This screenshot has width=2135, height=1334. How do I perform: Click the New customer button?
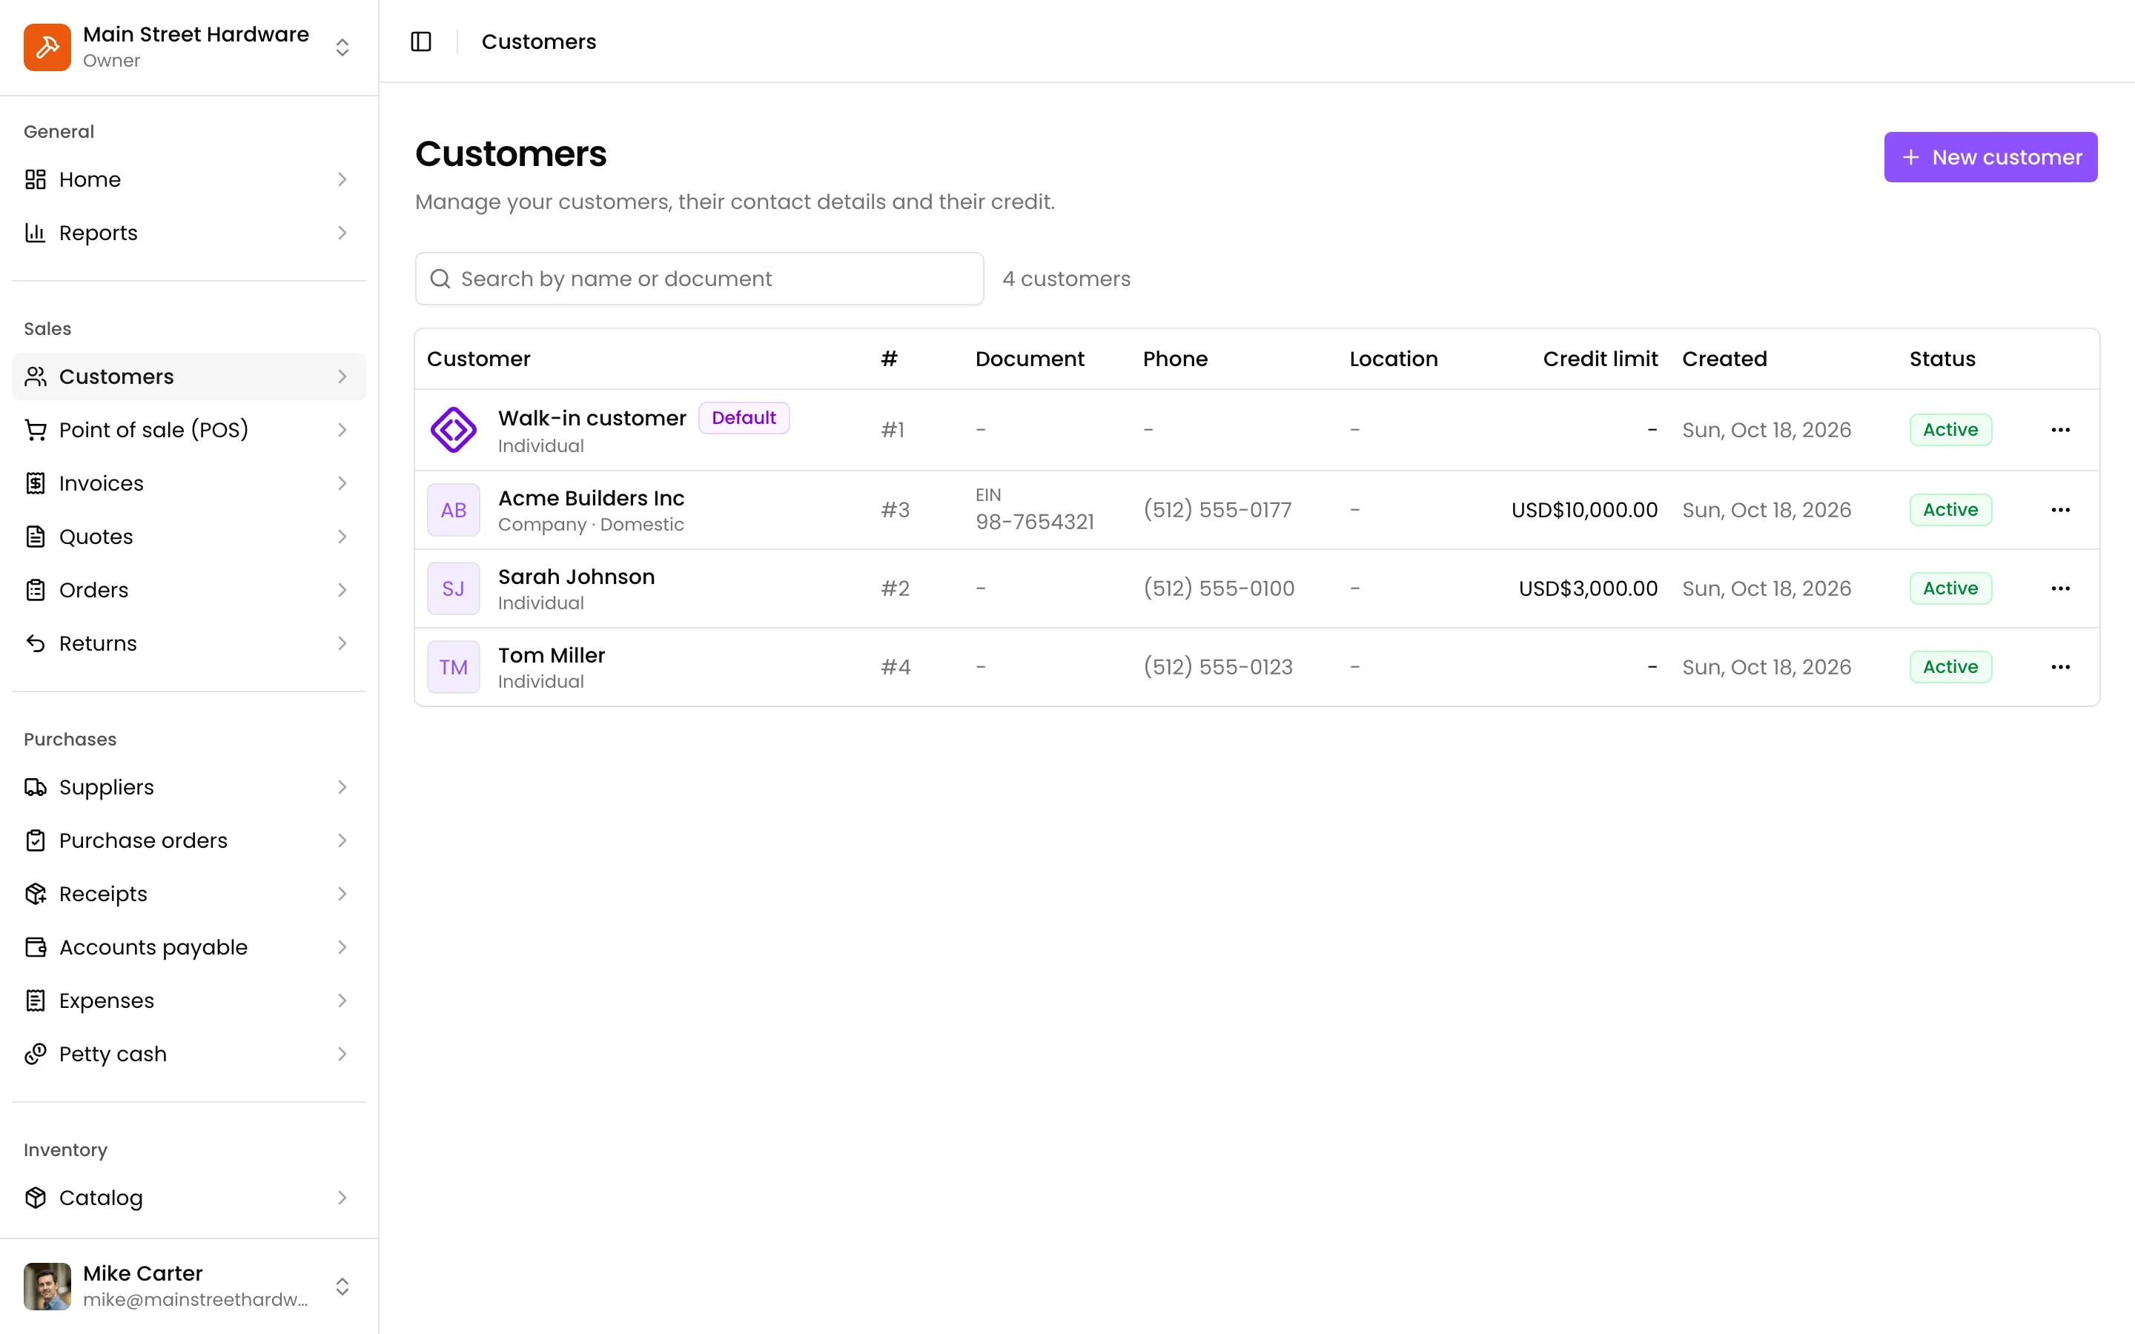(1990, 157)
